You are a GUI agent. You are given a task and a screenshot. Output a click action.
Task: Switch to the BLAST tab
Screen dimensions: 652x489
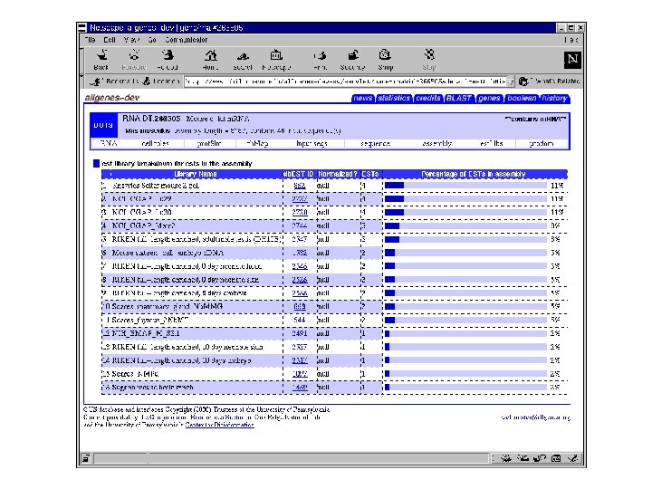pyautogui.click(x=458, y=98)
